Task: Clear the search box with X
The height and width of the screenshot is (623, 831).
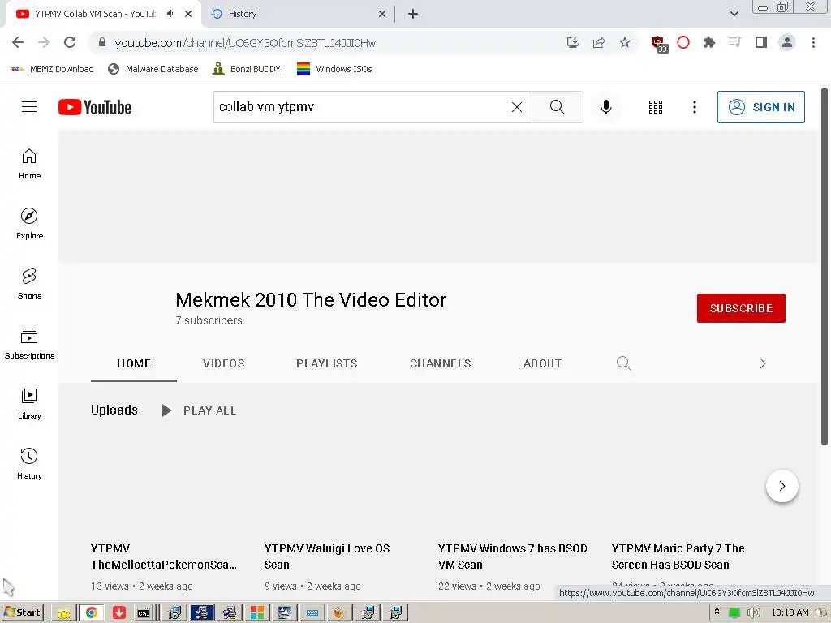Action: coord(517,107)
